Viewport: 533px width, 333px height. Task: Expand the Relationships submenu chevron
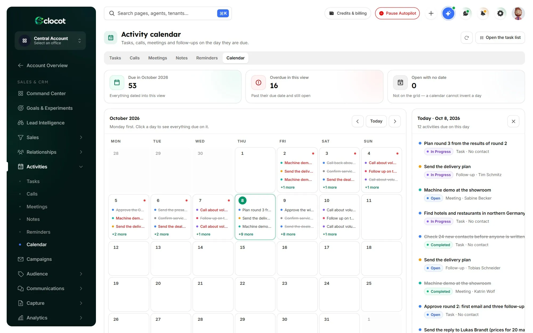pyautogui.click(x=81, y=152)
